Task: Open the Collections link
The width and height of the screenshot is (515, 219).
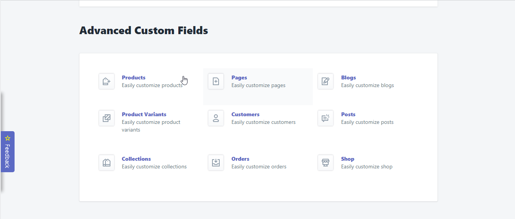Action: (137, 159)
